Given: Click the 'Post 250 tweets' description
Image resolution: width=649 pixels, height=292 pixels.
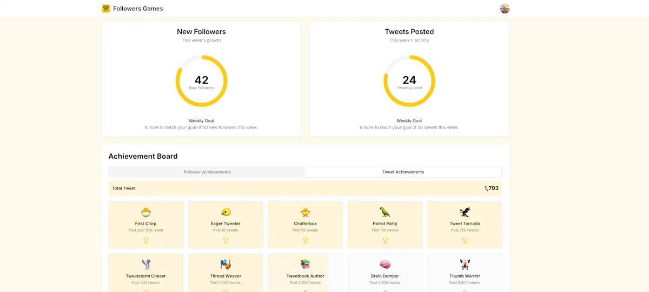Looking at the screenshot, I should point(465,230).
